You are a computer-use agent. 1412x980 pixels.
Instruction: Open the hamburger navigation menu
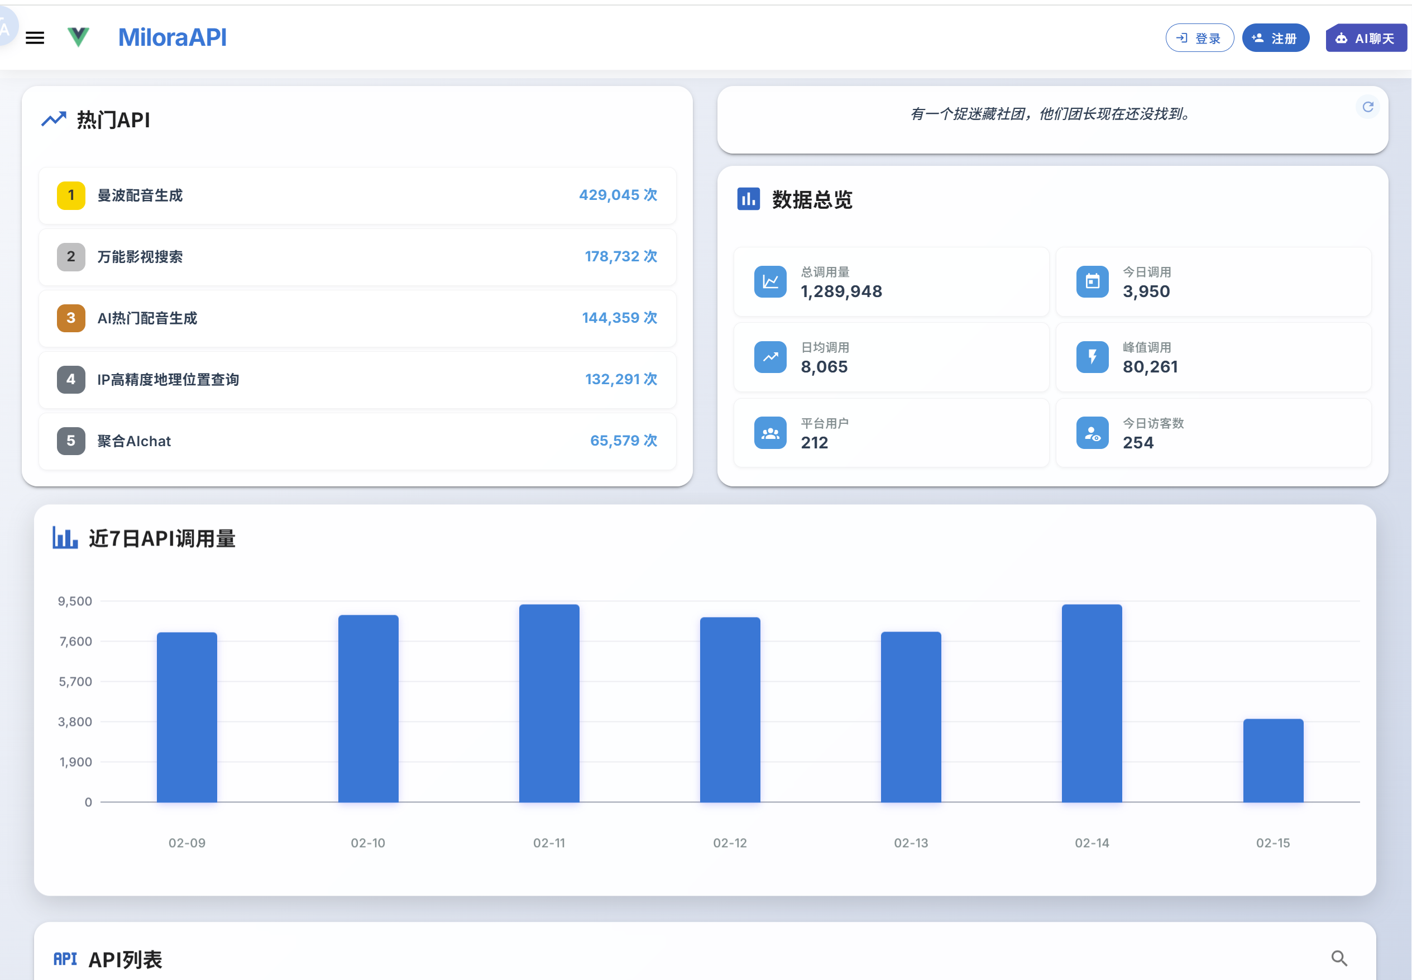coord(35,38)
